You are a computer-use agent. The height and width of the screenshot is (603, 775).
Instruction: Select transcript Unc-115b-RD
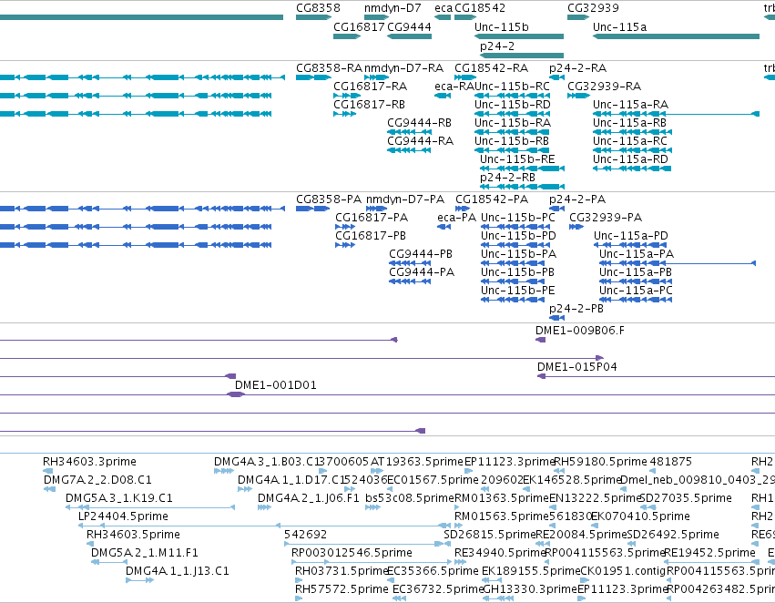coord(512,114)
